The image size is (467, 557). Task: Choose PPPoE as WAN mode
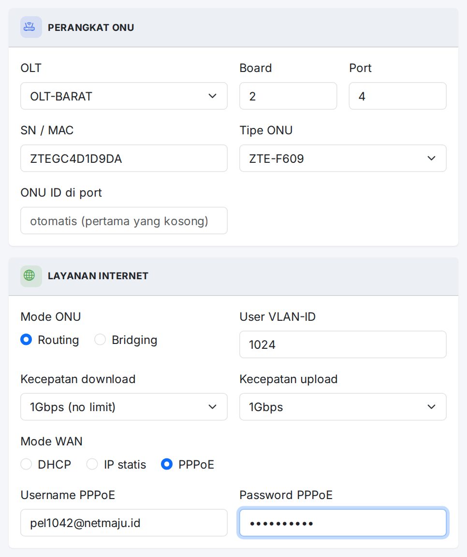[167, 464]
